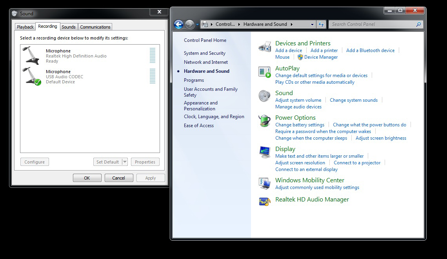
Task: Switch to the Sounds tab
Action: tap(68, 27)
